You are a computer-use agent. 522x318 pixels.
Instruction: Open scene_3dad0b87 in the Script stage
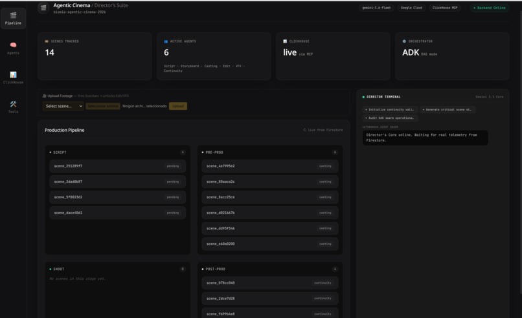pyautogui.click(x=117, y=182)
